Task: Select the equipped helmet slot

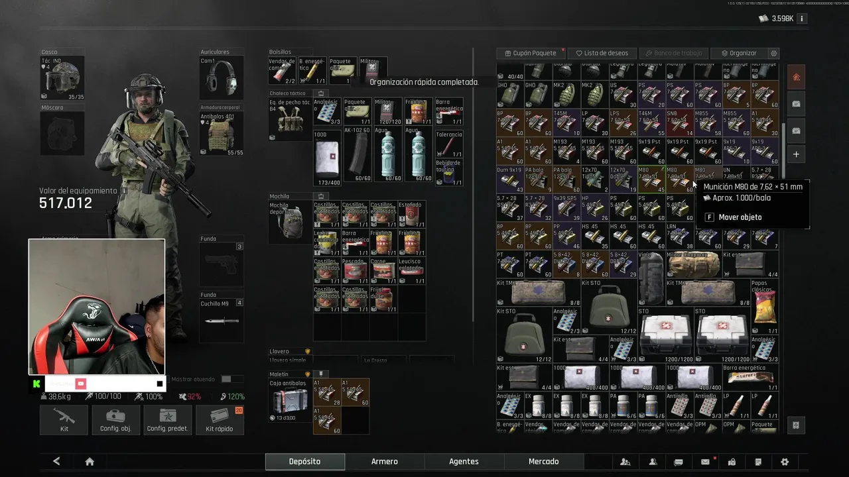Action: (x=62, y=78)
